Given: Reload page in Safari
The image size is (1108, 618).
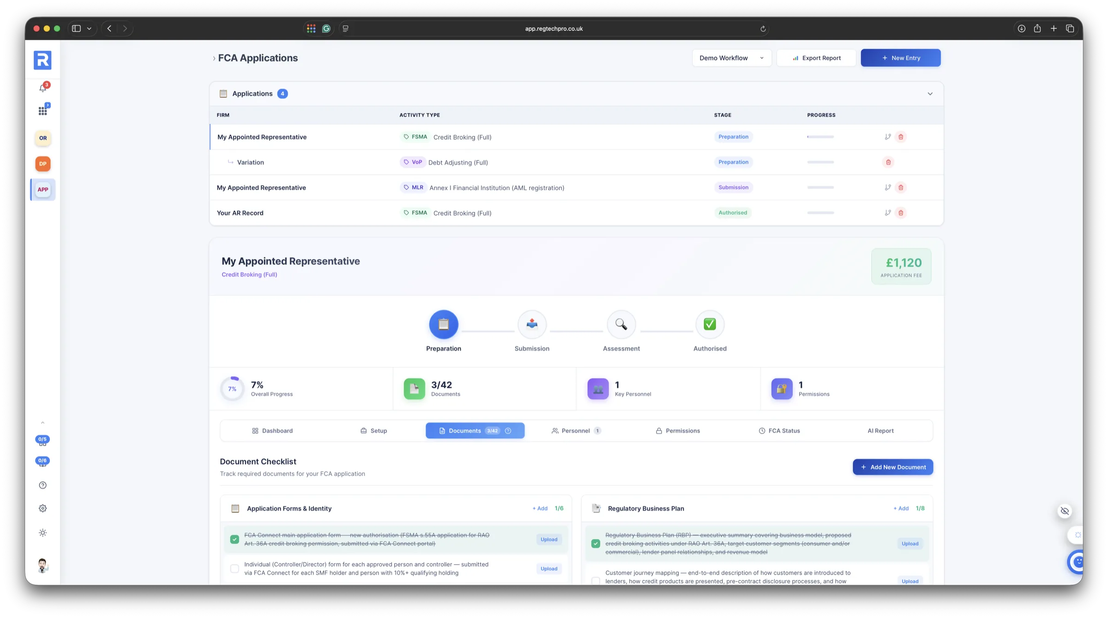Looking at the screenshot, I should pyautogui.click(x=763, y=29).
